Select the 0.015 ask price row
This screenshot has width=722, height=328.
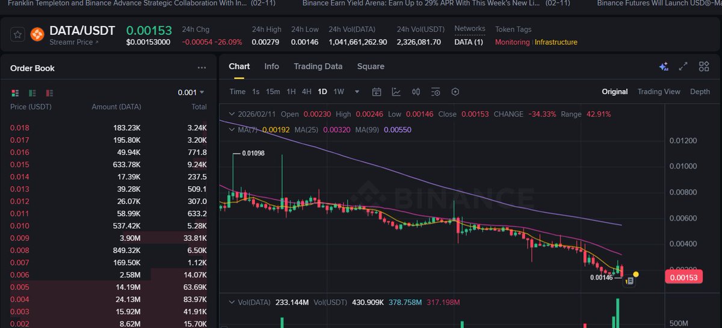(x=108, y=165)
